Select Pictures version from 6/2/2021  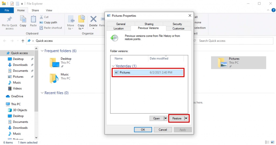point(148,72)
